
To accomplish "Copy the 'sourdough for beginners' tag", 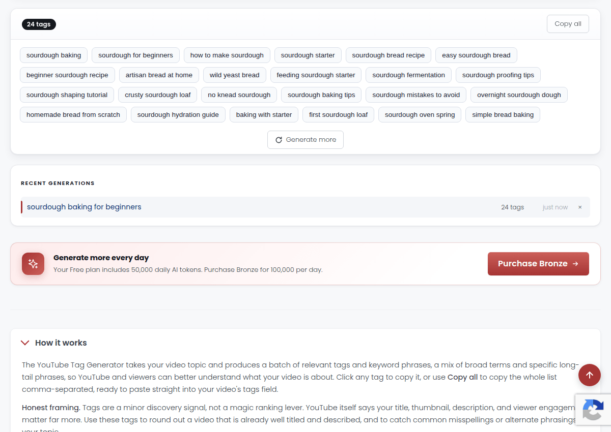I will (x=135, y=55).
